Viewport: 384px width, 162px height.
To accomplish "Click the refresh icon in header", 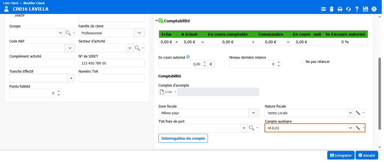I will [x=348, y=9].
